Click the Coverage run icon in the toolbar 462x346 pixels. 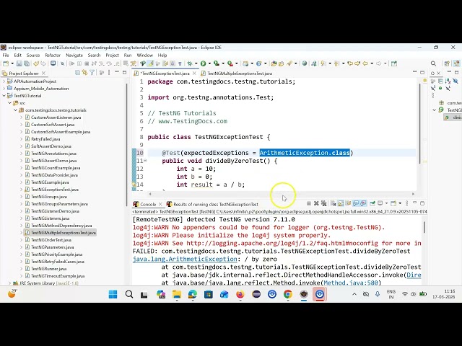pyautogui.click(x=217, y=63)
